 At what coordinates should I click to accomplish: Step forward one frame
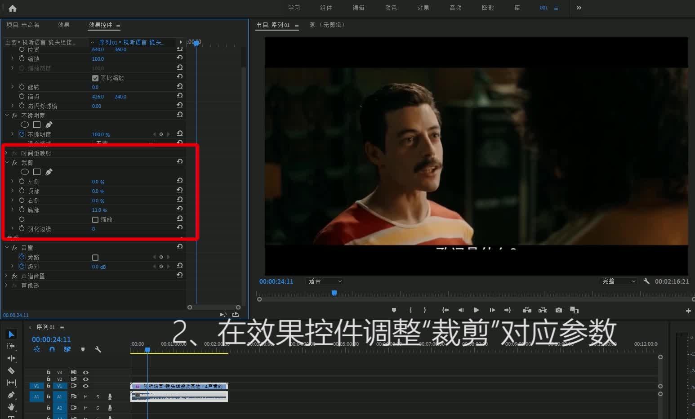[492, 310]
